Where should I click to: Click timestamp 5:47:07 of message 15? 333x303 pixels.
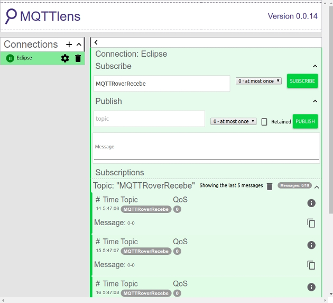tap(111, 251)
